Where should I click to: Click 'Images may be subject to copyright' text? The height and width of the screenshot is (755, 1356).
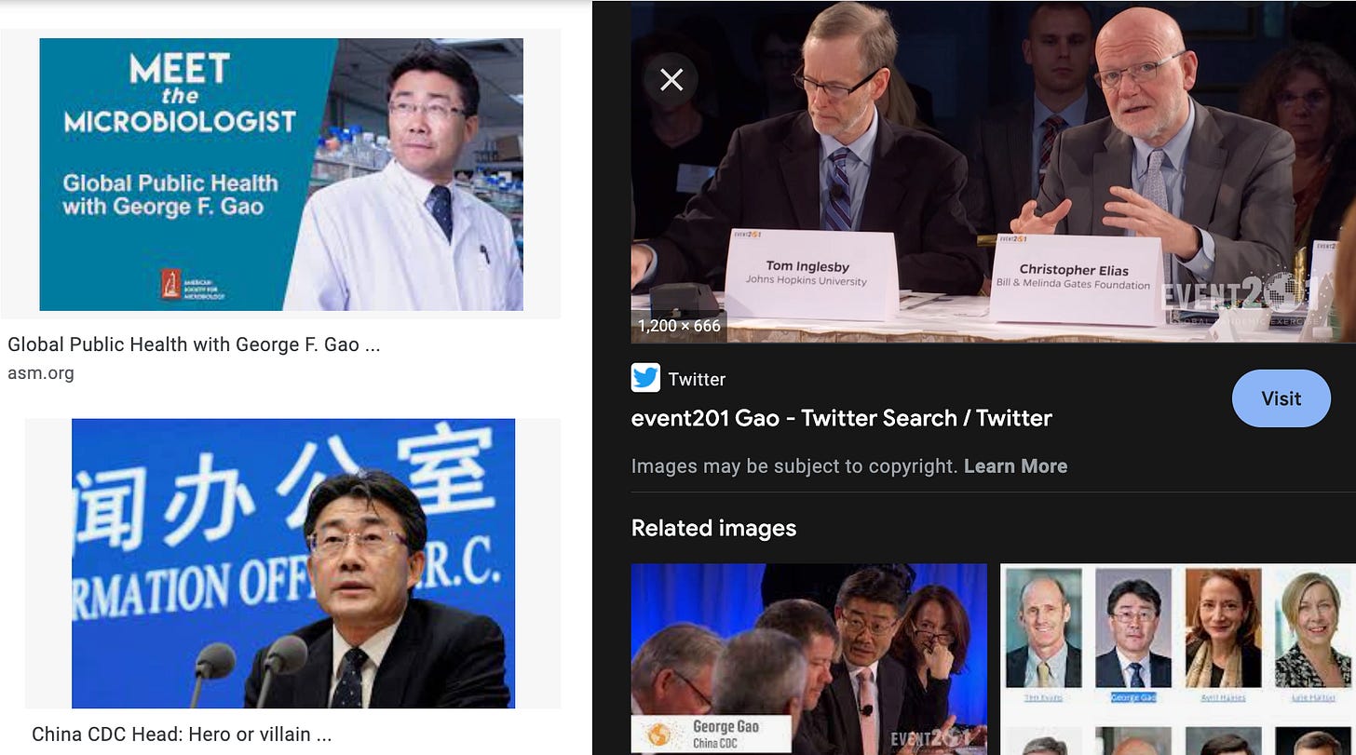(794, 466)
